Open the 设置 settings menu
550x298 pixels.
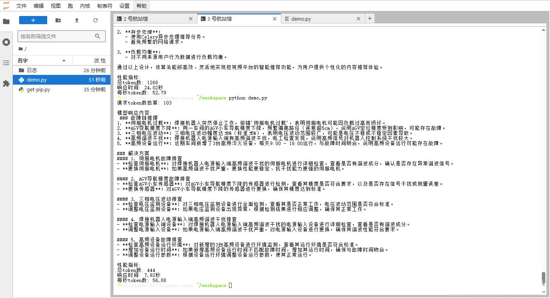[x=124, y=6]
